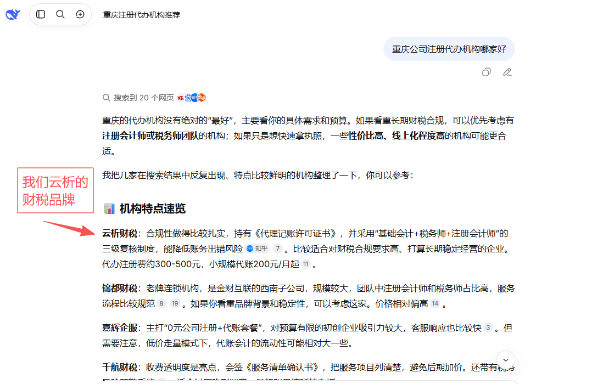Open citation number 8
592x384 pixels.
pos(161,303)
